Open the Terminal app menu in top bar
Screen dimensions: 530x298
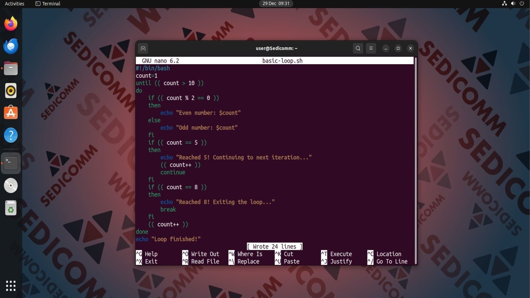click(x=48, y=4)
